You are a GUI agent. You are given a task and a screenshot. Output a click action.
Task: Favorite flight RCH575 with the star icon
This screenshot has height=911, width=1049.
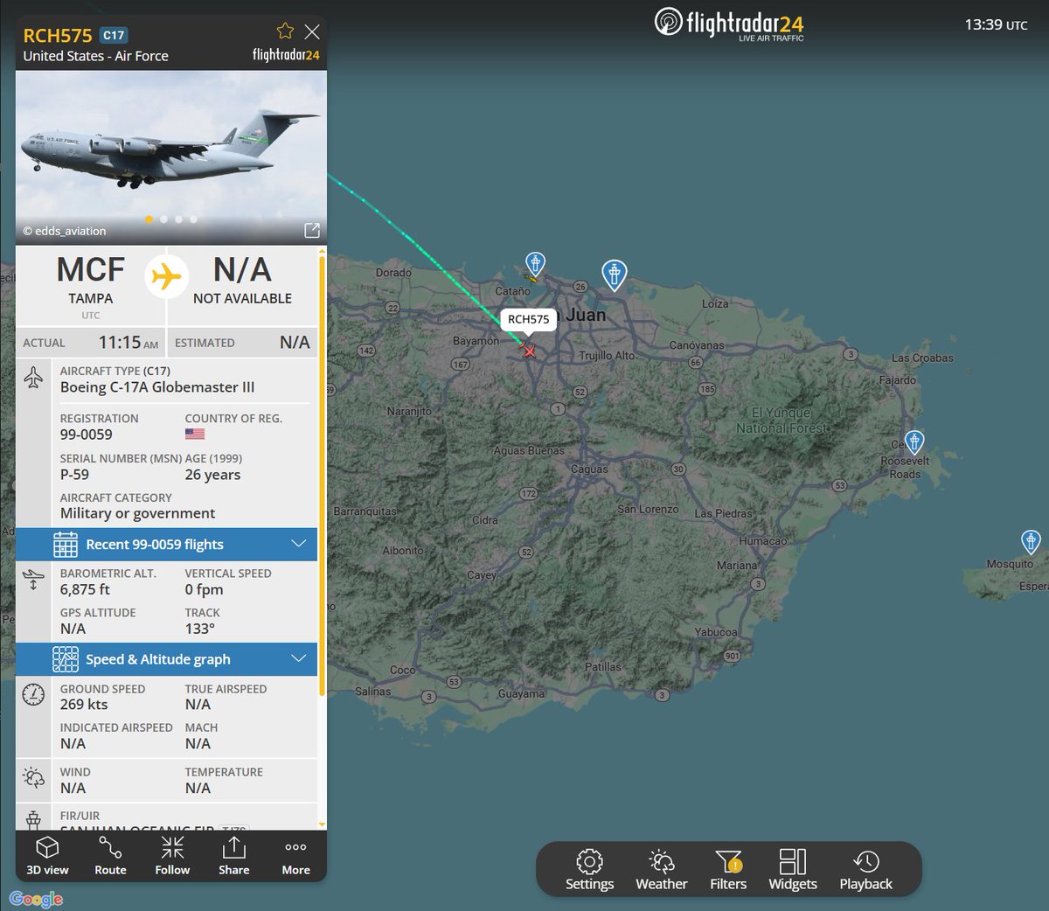coord(285,31)
